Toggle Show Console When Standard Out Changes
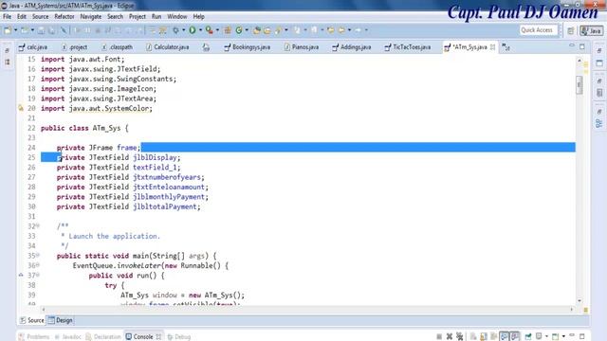This screenshot has width=607, height=341. (x=504, y=336)
